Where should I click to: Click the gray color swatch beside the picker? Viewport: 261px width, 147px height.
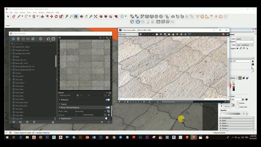click(x=240, y=78)
